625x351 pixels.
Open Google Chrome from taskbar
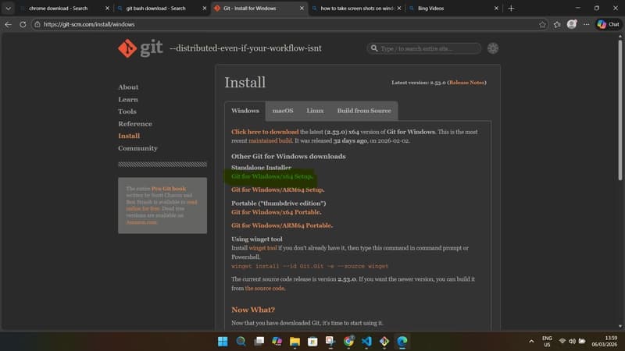(348, 341)
